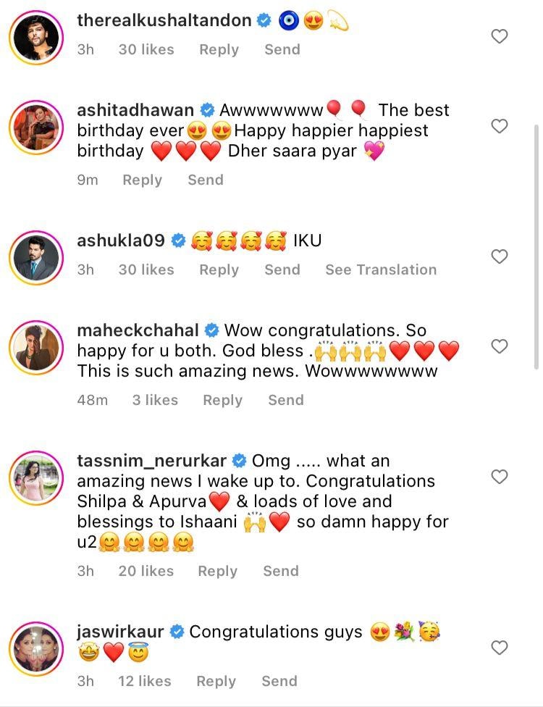543x707 pixels.
Task: Send therealkushaltandon's comment
Action: point(282,49)
